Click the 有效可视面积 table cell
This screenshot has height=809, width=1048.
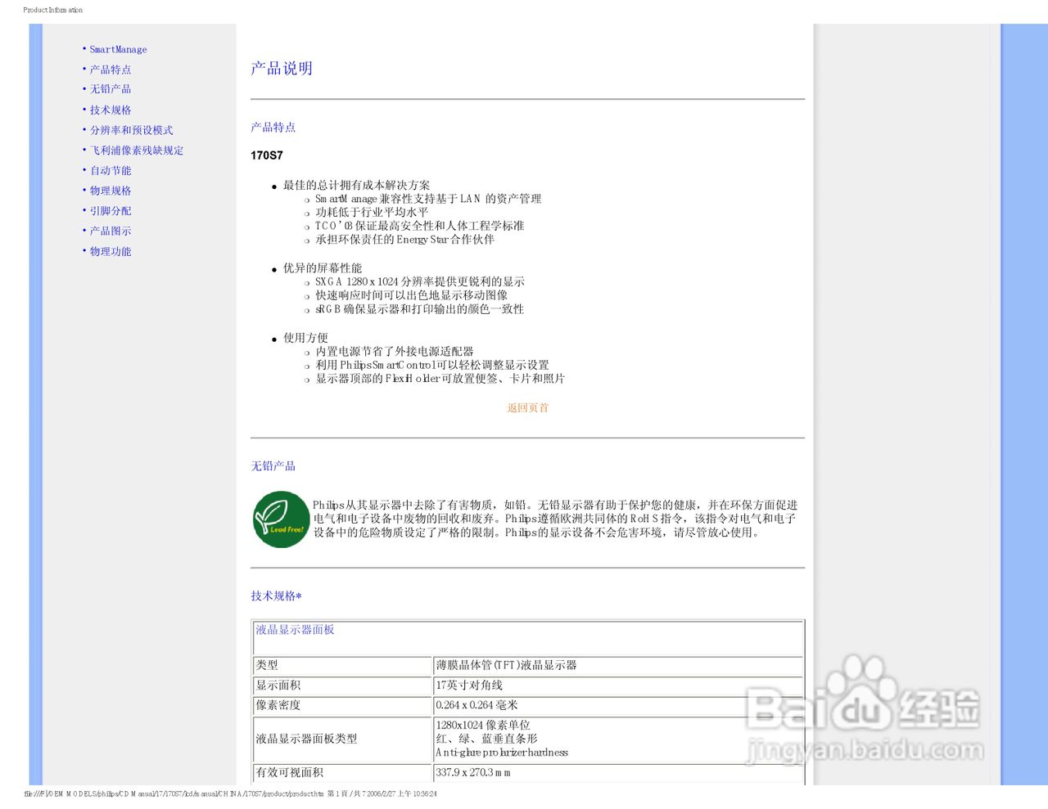click(x=343, y=772)
